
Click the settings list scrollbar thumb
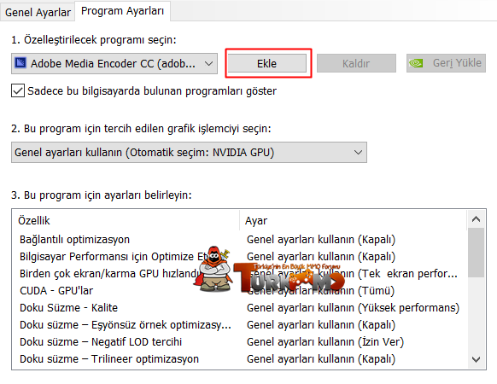[476, 253]
